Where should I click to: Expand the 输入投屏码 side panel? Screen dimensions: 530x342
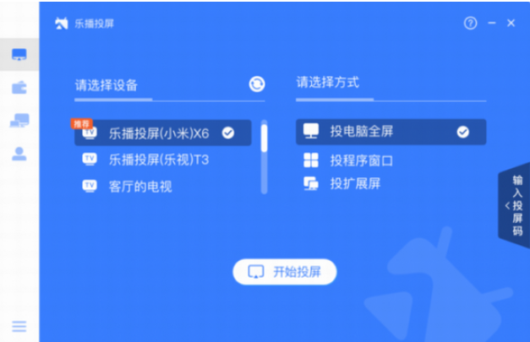coord(514,205)
